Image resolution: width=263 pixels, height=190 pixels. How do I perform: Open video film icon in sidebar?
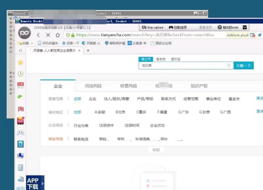[x=20, y=144]
